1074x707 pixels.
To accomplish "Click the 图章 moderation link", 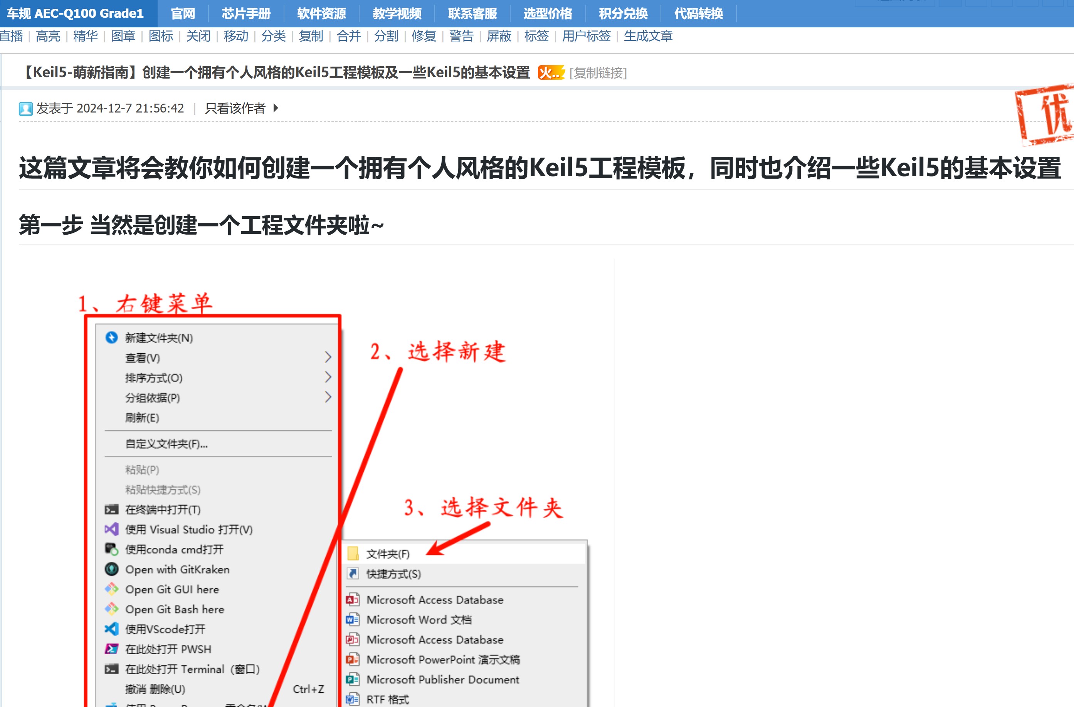I will (123, 36).
